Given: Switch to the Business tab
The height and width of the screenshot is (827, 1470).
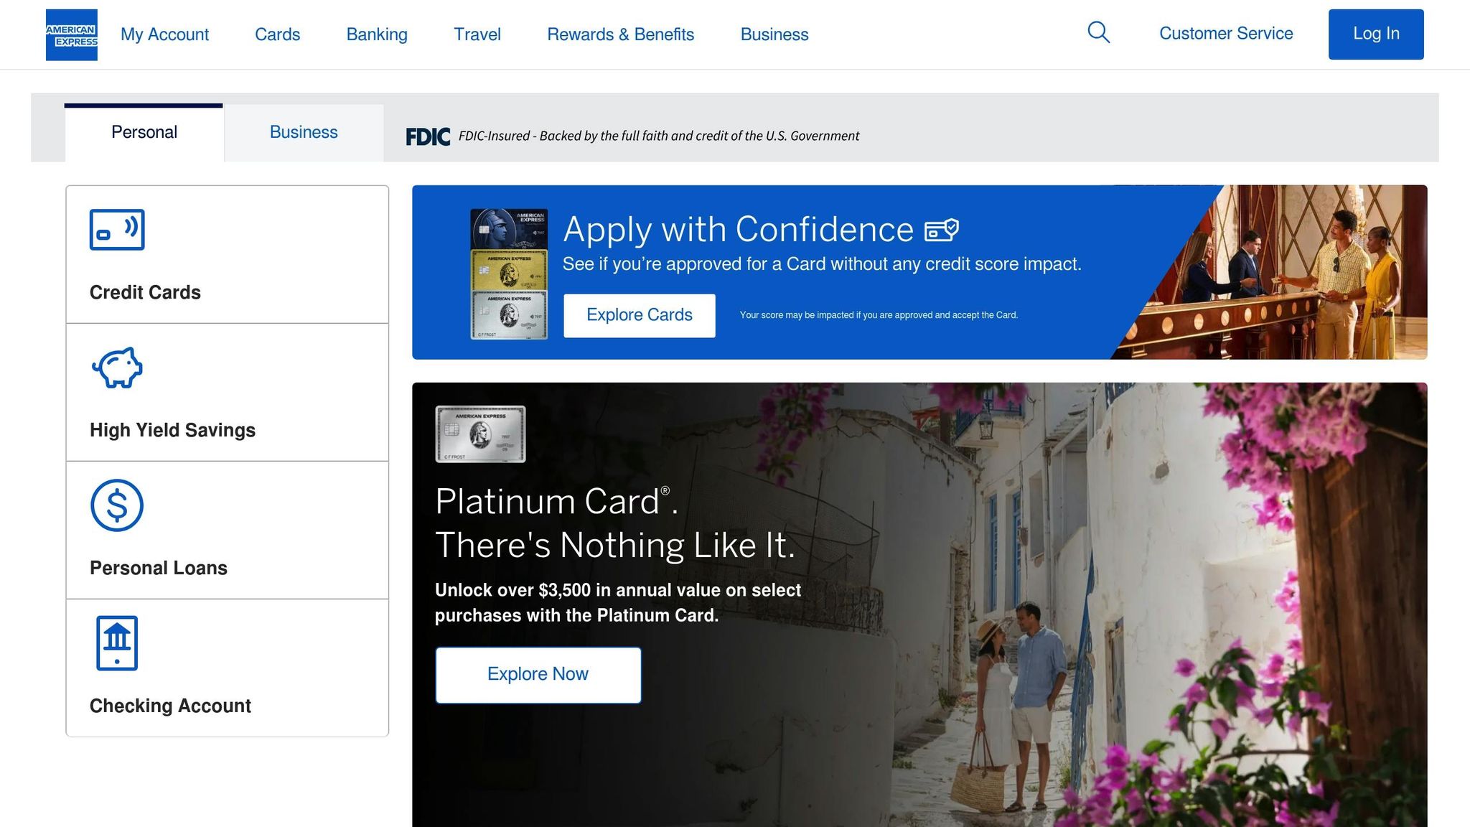Looking at the screenshot, I should pos(304,133).
